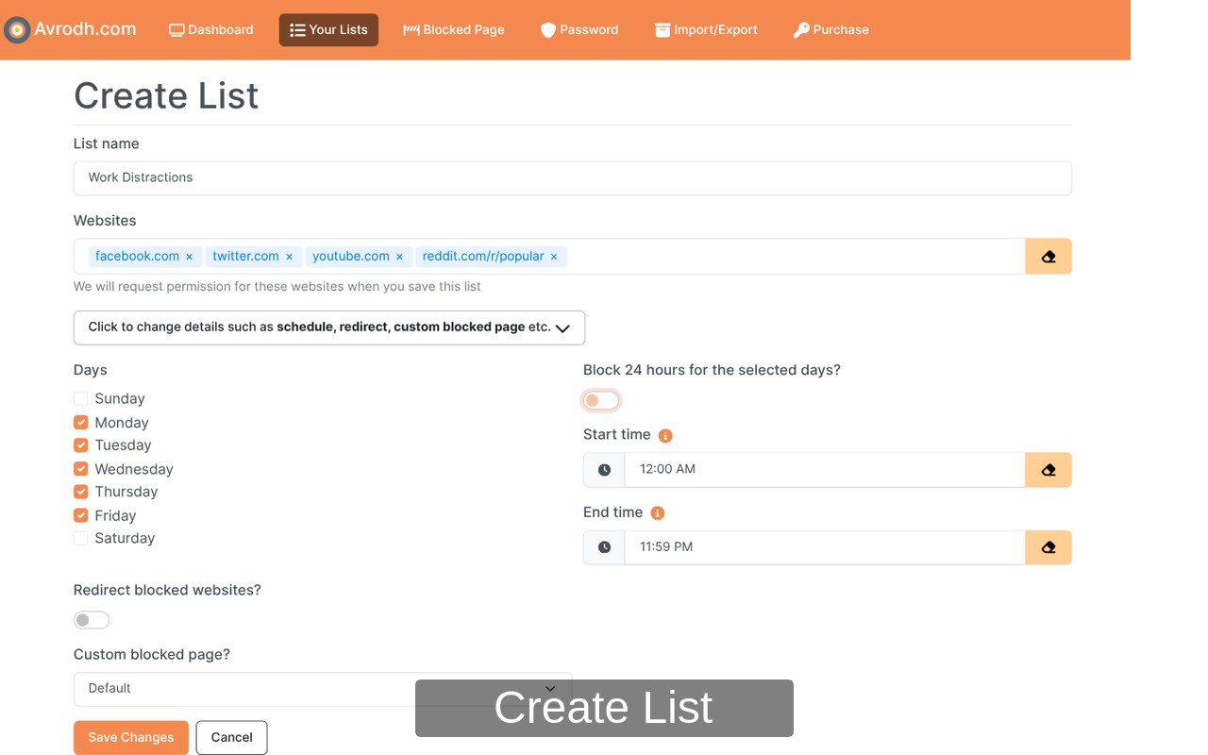
Task: Open the Dashboard page
Action: tap(211, 29)
